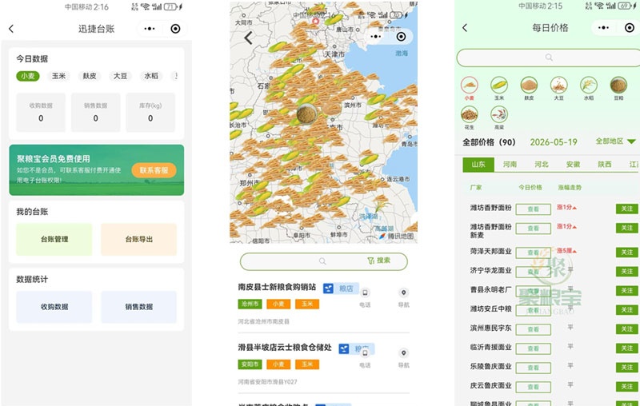The image size is (640, 406).
Task: Tap 查看 for 乐陵鲁庆面业
Action: [x=534, y=368]
